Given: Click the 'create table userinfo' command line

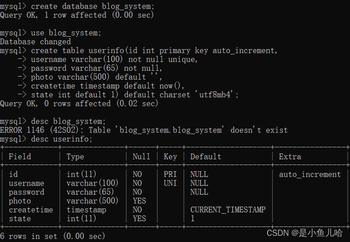Looking at the screenshot, I should 139,50.
